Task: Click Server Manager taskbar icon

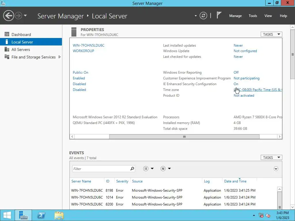Action: tap(23, 215)
